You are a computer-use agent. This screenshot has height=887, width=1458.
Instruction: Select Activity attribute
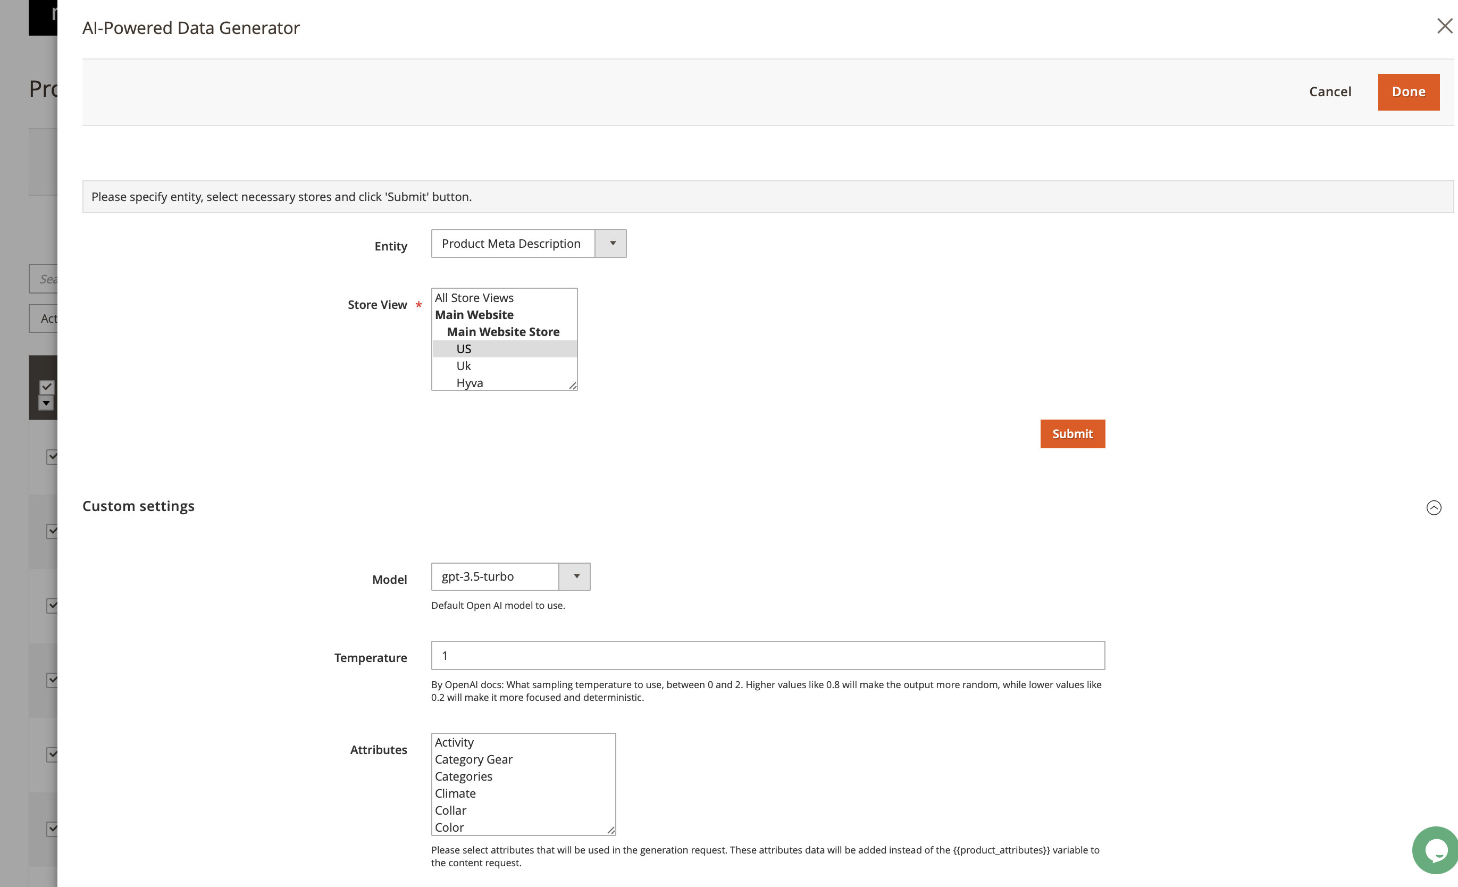[x=523, y=742]
